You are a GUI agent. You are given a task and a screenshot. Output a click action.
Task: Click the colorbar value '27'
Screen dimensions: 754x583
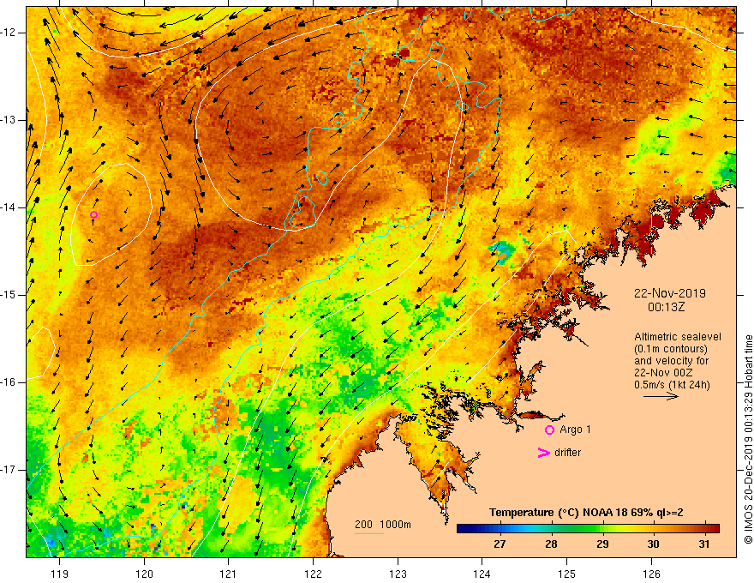pyautogui.click(x=500, y=544)
